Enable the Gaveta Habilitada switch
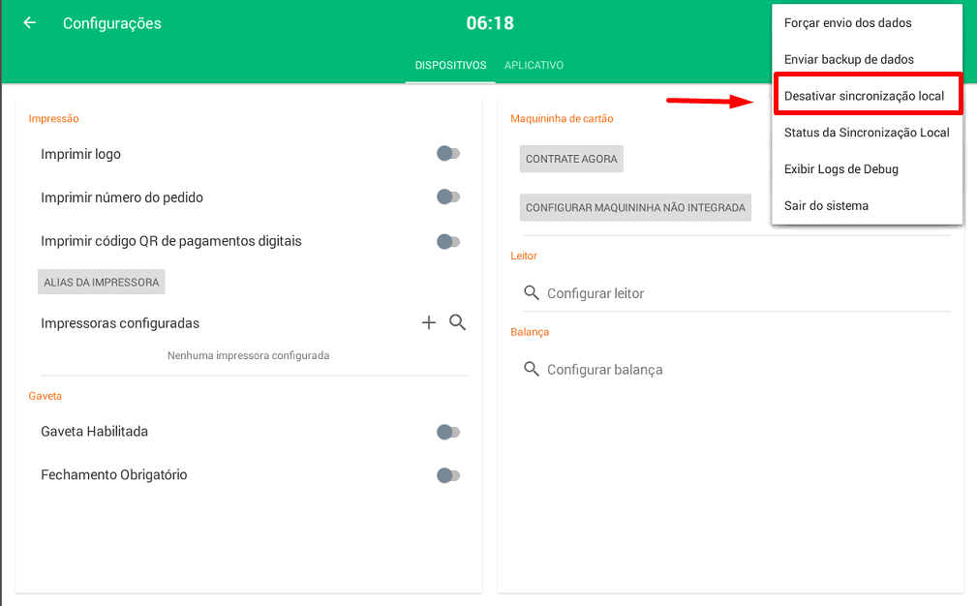The height and width of the screenshot is (606, 977). [448, 432]
